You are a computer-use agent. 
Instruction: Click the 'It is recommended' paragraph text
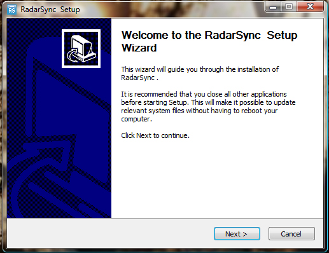pyautogui.click(x=208, y=106)
